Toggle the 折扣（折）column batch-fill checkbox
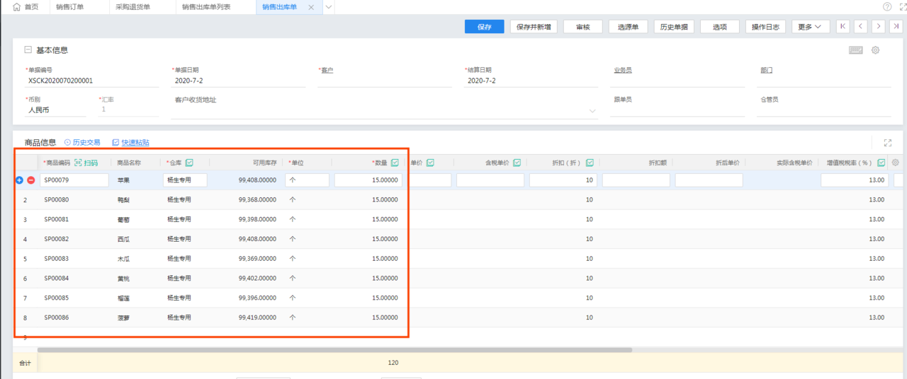Screen dimensions: 907x379 [590, 163]
